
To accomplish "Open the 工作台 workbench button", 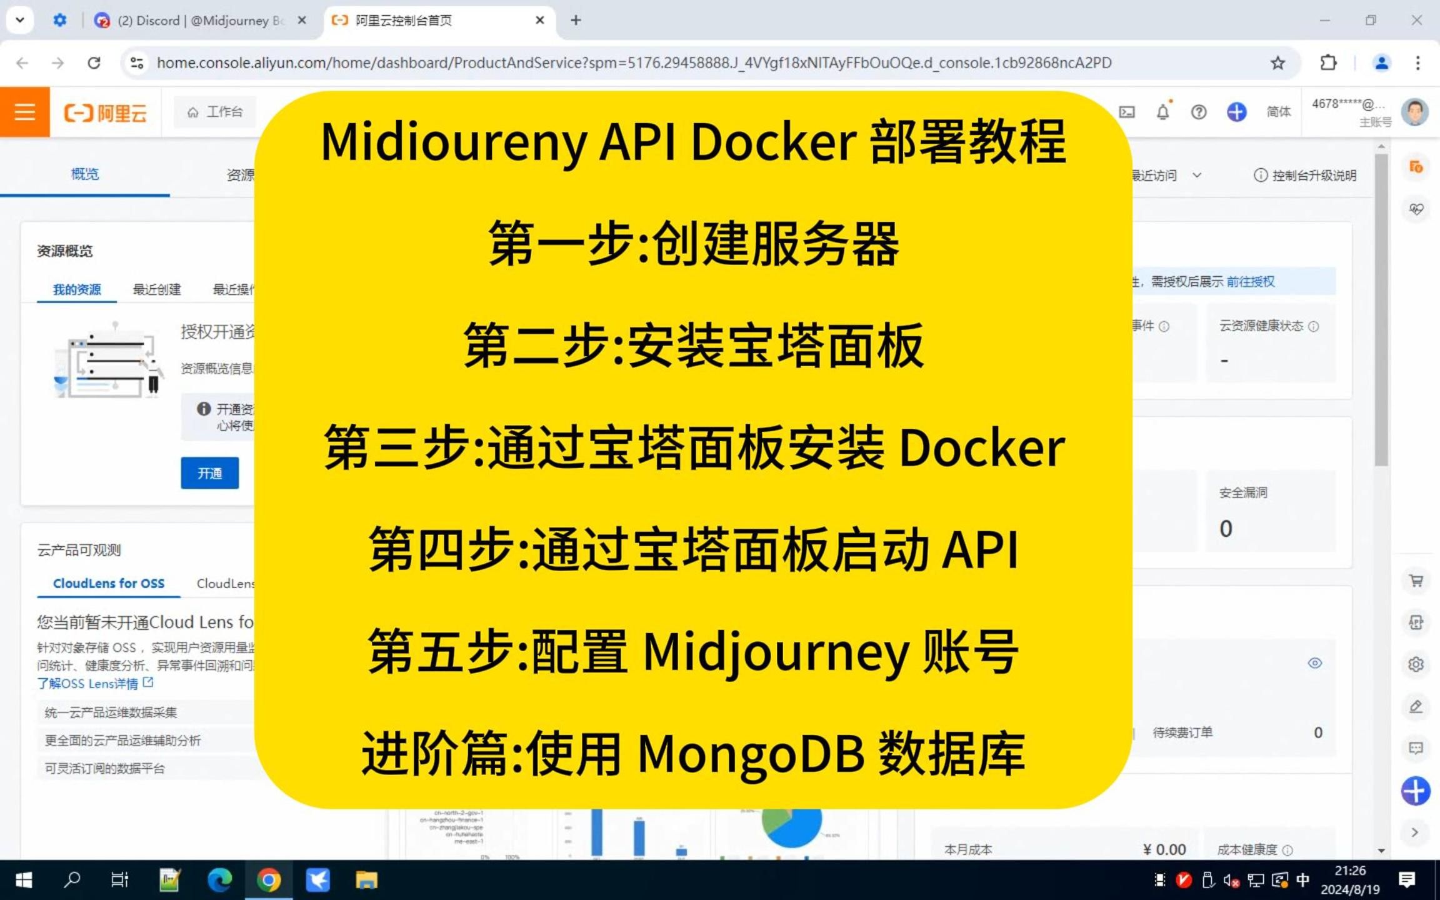I will click(214, 112).
